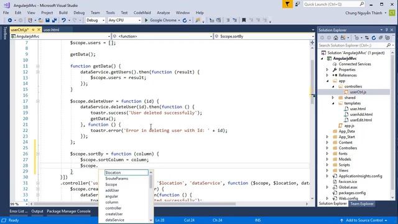The image size is (398, 224).
Task: Open the Package Manager Console tab
Action: [68, 212]
